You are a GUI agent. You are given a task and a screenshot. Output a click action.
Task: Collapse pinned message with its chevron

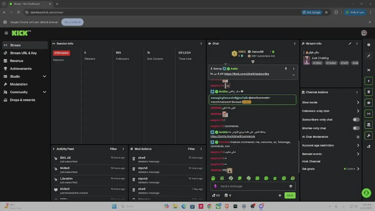coord(294,75)
